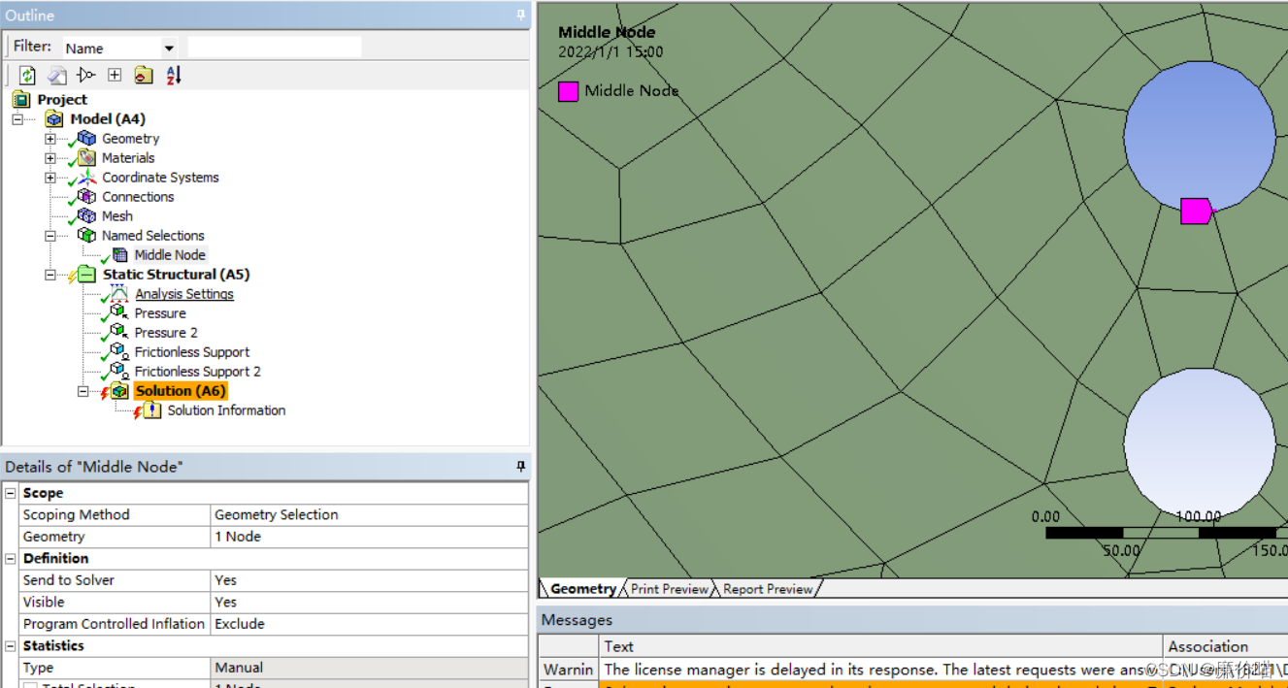Select Solution Information label in the outline tree
The image size is (1288, 688).
point(226,410)
